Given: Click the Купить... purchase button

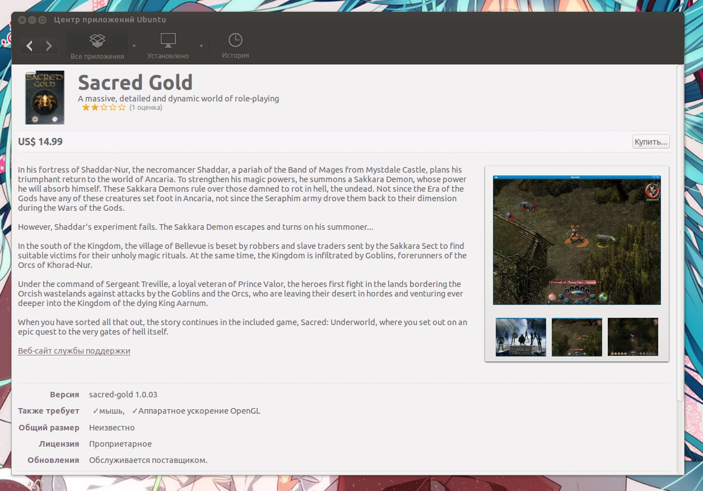Looking at the screenshot, I should coord(651,142).
